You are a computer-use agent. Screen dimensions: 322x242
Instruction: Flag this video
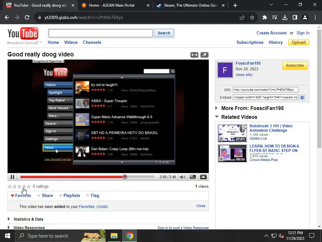point(95,195)
